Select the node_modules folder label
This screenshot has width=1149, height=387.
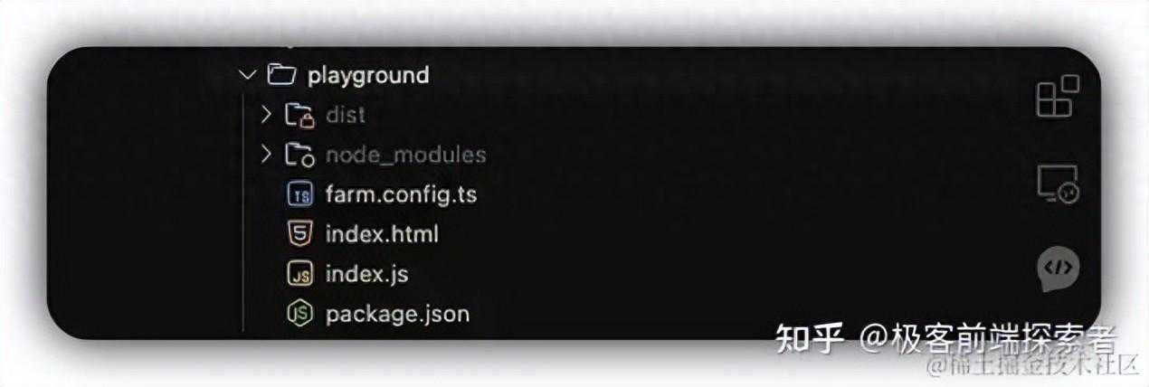coord(405,155)
